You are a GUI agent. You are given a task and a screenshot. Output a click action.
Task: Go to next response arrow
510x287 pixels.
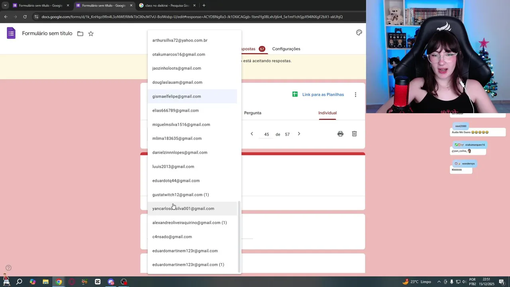coord(299,134)
